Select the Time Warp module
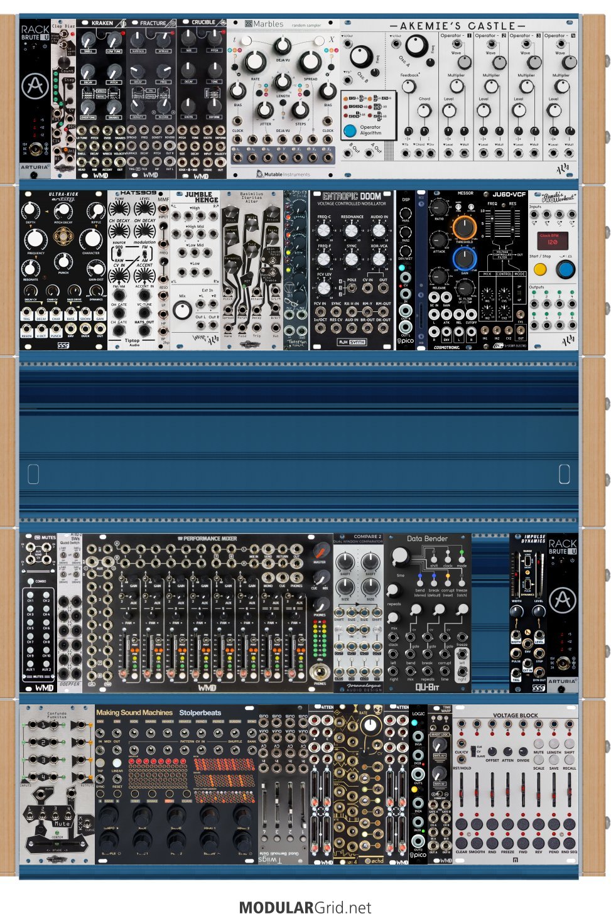The image size is (611, 921). pyautogui.click(x=440, y=785)
